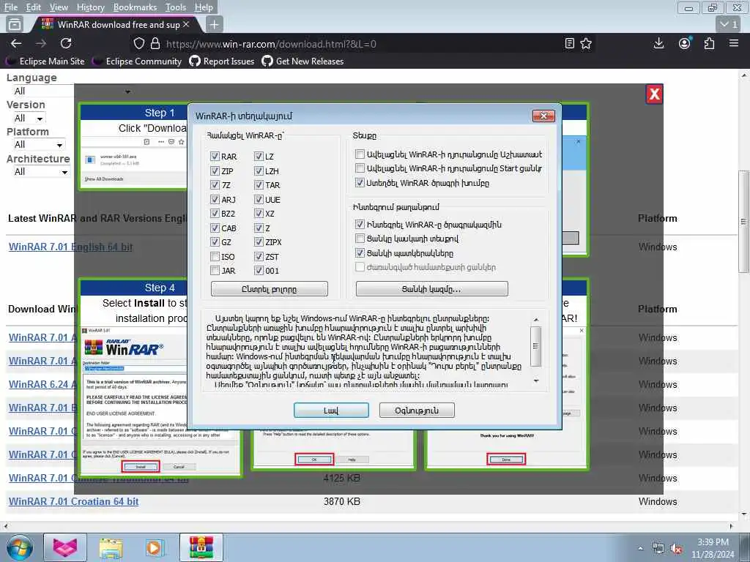Bookmark this page with the star icon
The height and width of the screenshot is (562, 750).
tap(586, 43)
